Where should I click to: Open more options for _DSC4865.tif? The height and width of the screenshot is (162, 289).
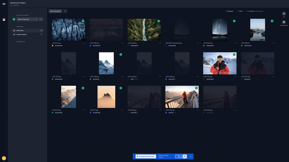tap(273, 43)
